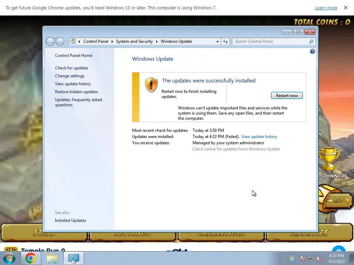Open Check for updates in sidebar

coord(72,68)
